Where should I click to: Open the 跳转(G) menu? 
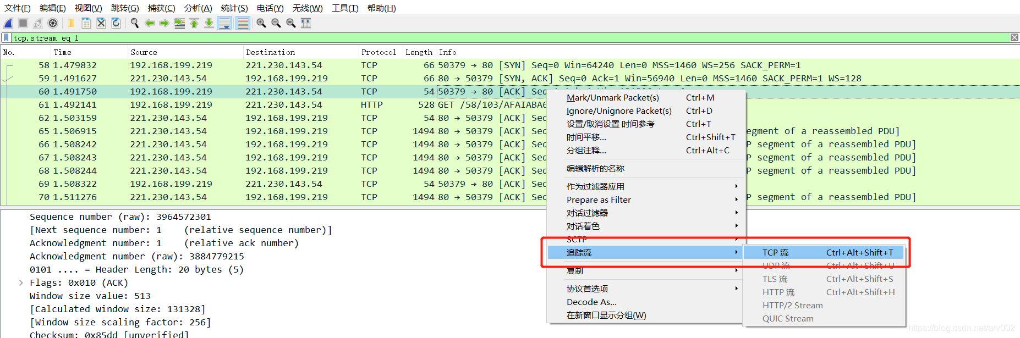click(x=125, y=8)
